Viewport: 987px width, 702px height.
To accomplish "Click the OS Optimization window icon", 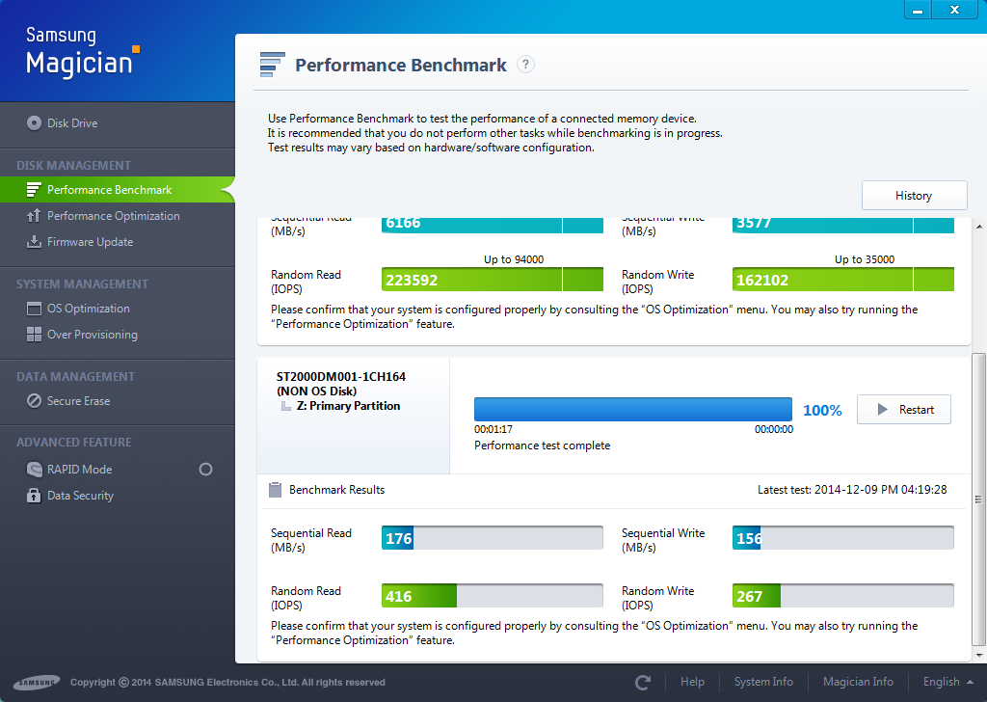I will click(x=34, y=309).
